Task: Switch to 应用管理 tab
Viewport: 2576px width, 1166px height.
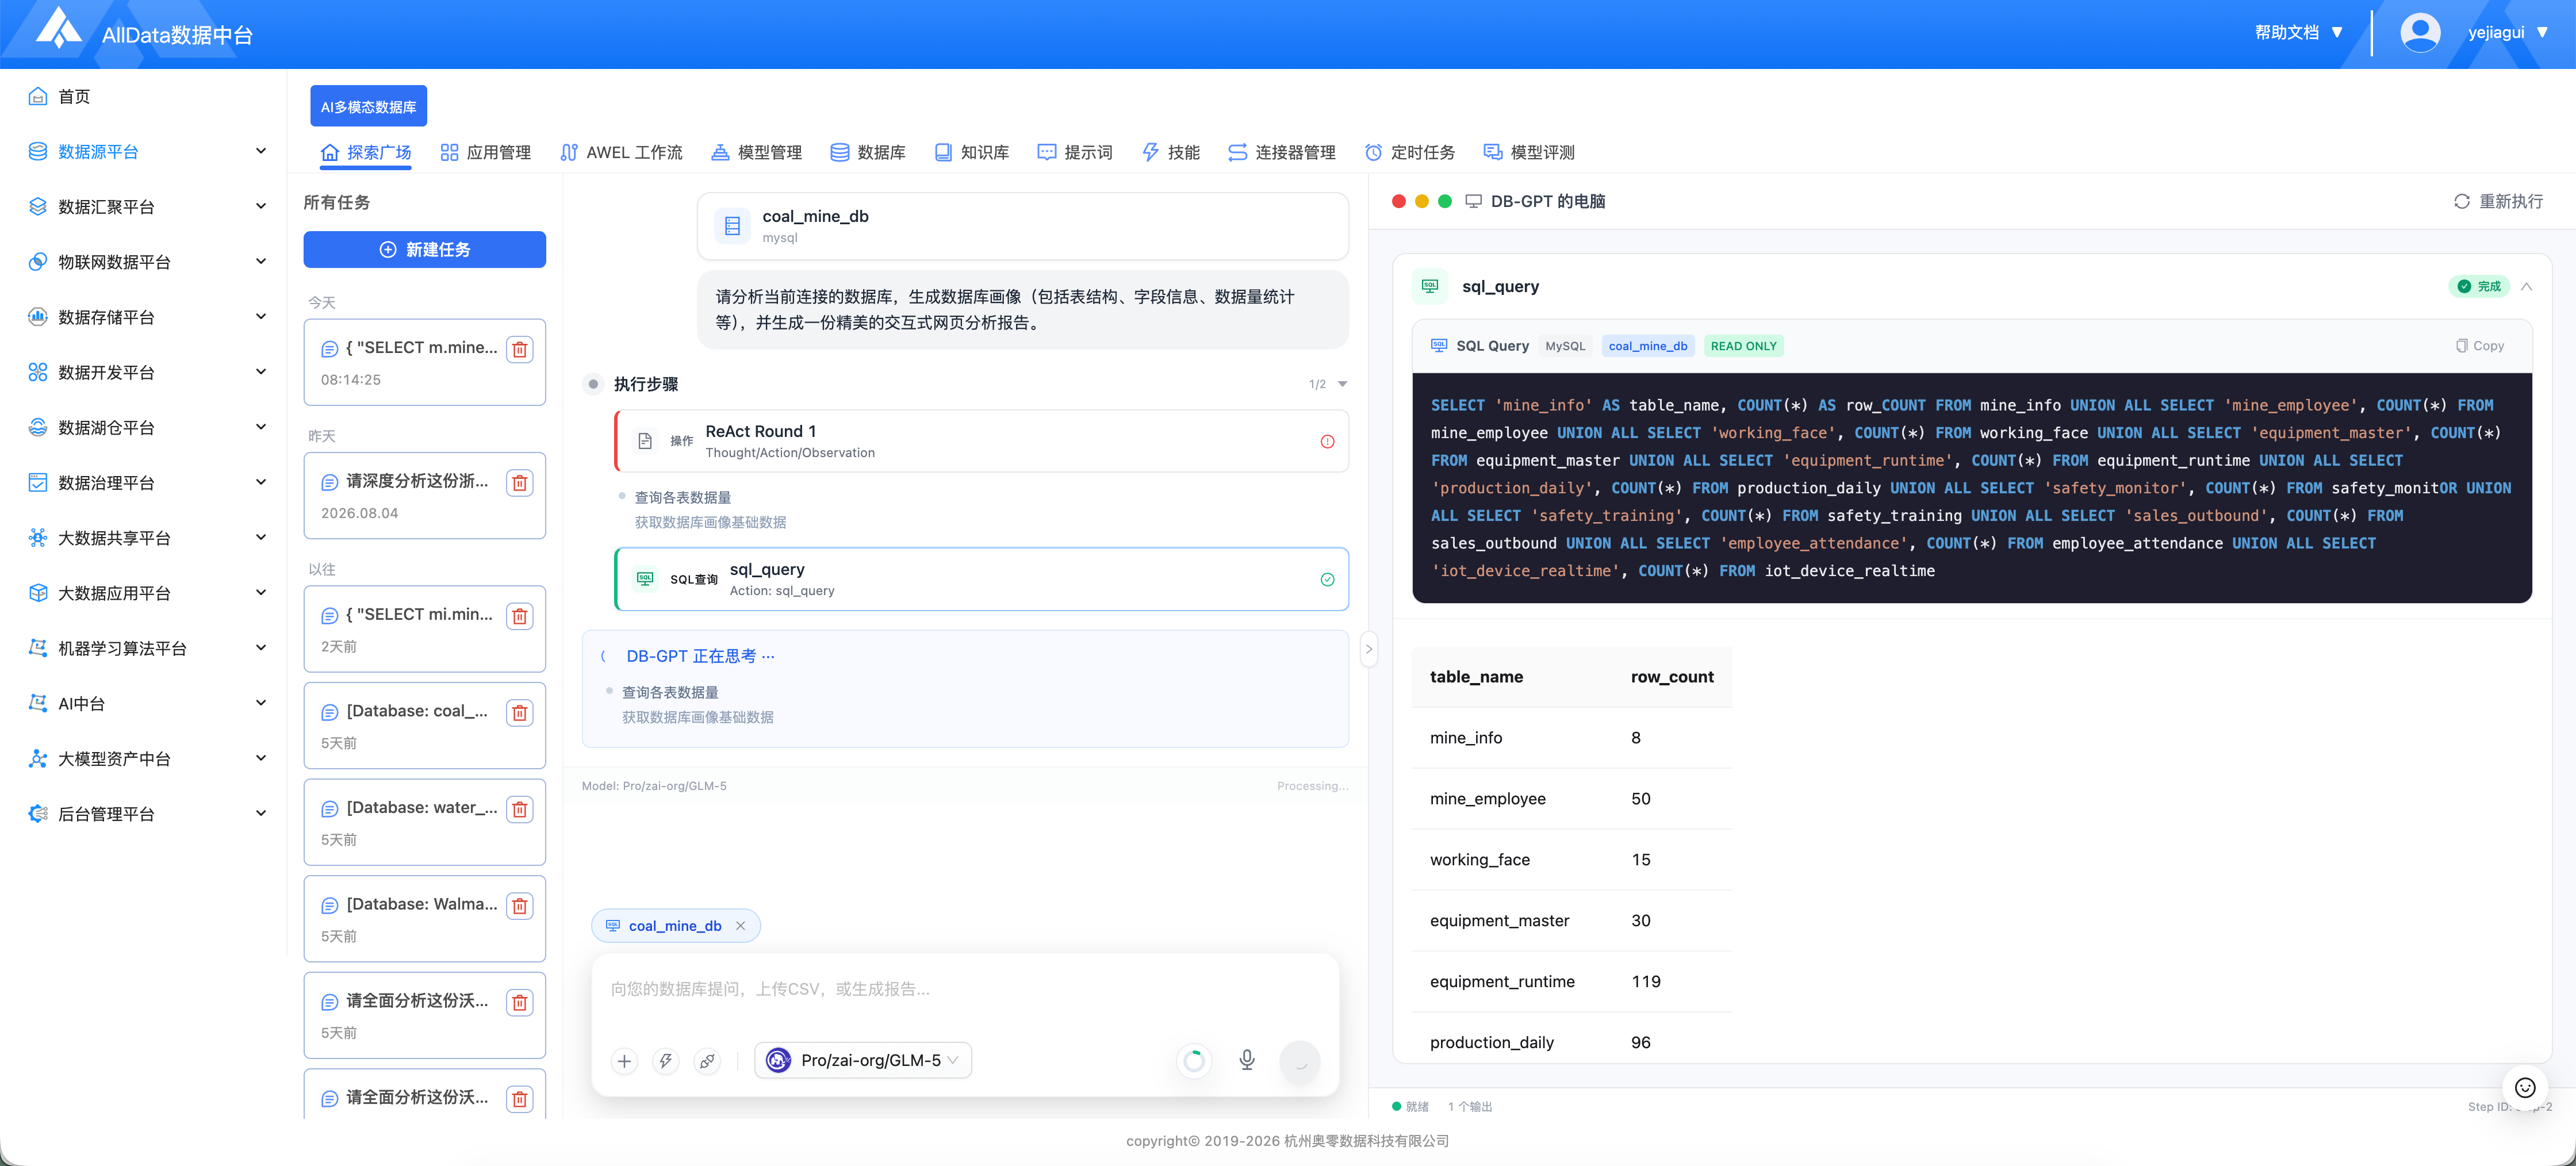Action: pyautogui.click(x=486, y=152)
